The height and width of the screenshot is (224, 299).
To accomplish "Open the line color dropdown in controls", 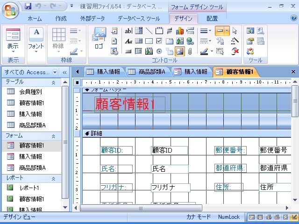I will coord(212,51).
